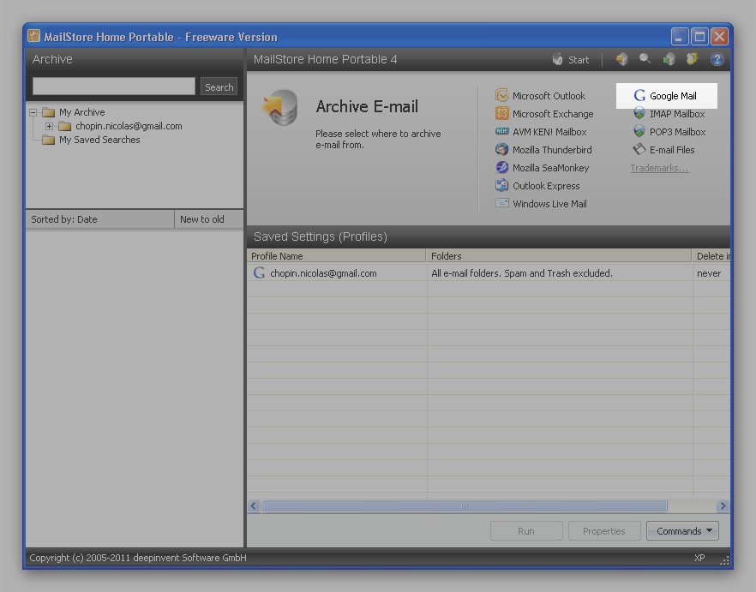The width and height of the screenshot is (756, 592).
Task: Open the Start page from the toolbar
Action: coord(571,60)
